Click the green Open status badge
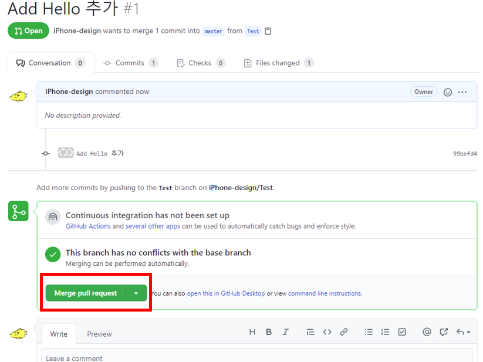 28,31
